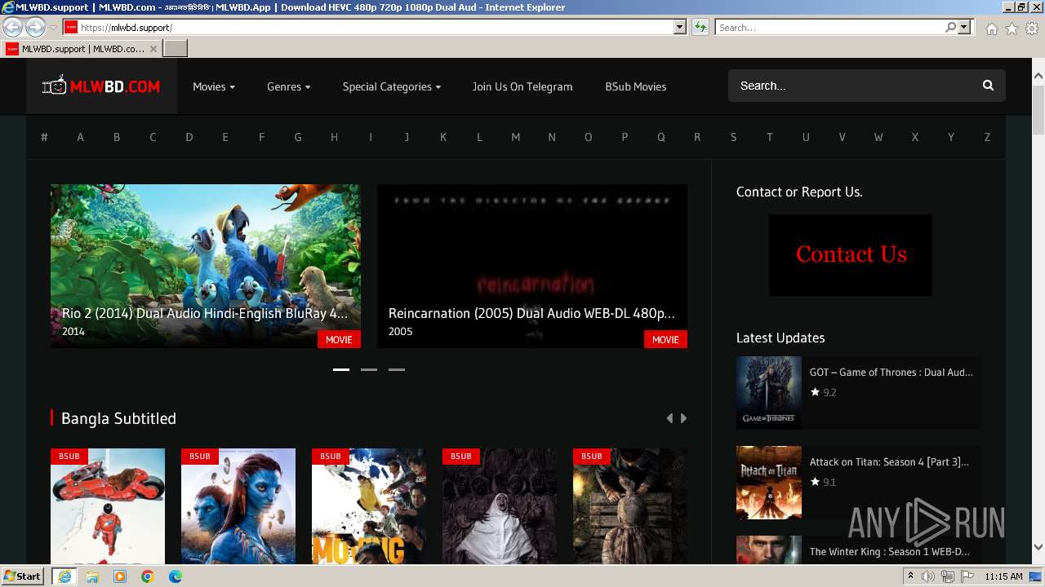Open The Winter King: Season 1 link
Image resolution: width=1045 pixels, height=587 pixels.
click(x=890, y=552)
